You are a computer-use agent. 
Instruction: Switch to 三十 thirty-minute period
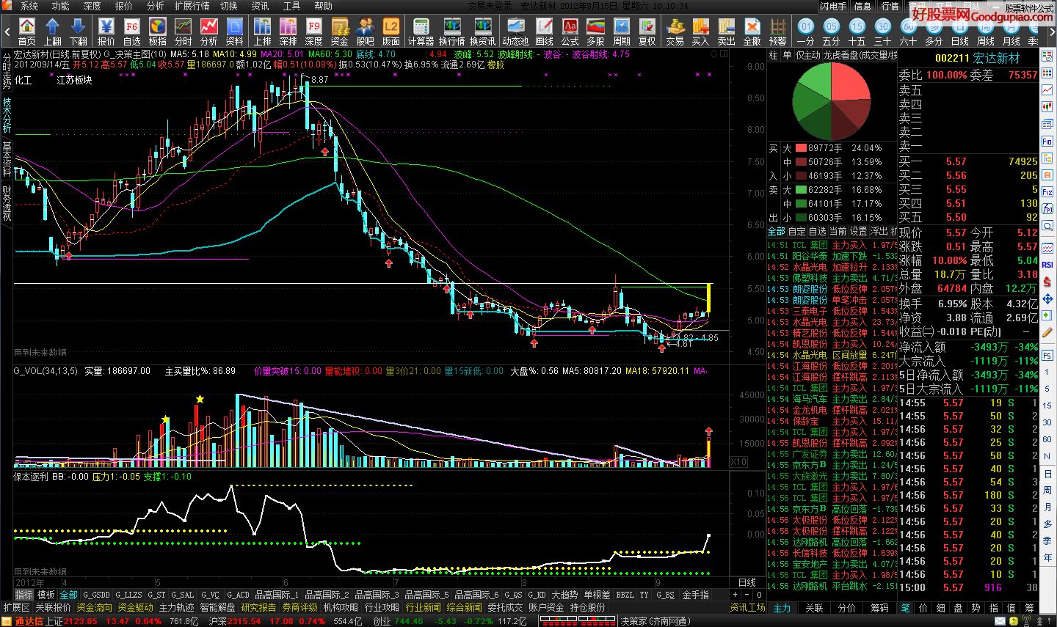[x=883, y=32]
